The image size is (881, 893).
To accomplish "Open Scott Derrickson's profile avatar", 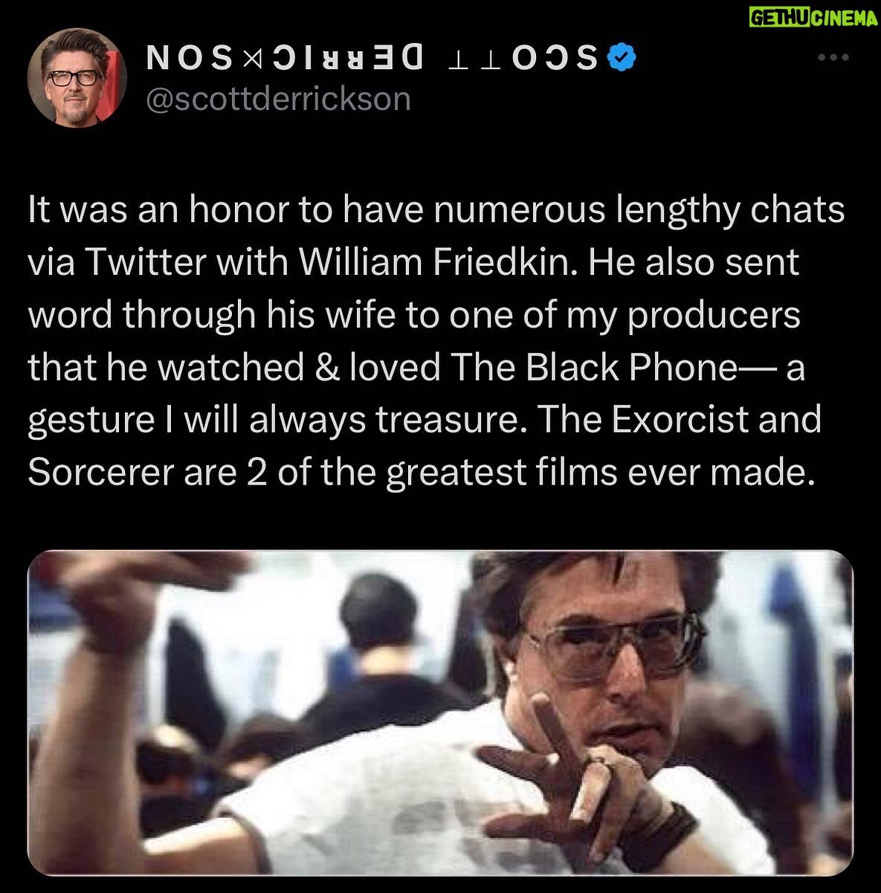I will tap(77, 78).
